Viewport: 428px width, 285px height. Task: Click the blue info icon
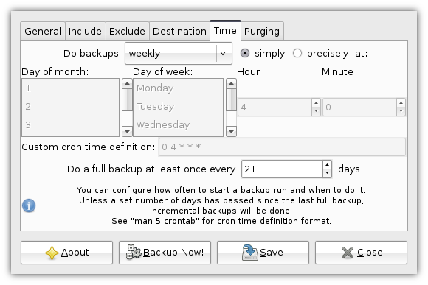coord(29,205)
